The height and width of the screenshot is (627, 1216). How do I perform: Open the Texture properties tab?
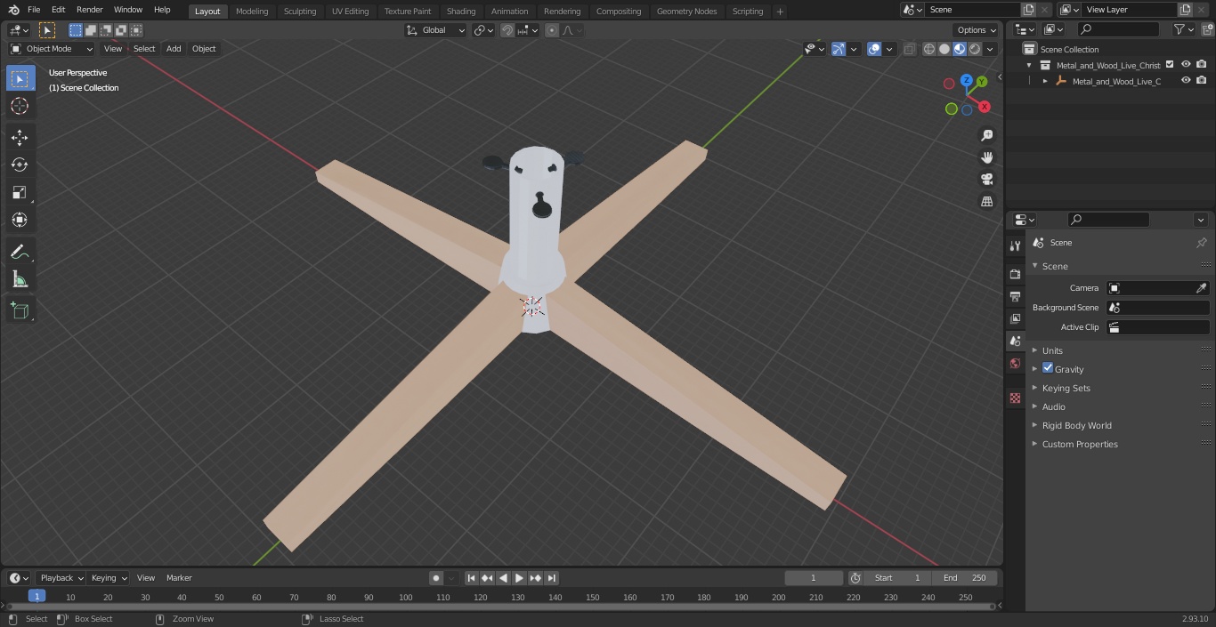(x=1015, y=398)
